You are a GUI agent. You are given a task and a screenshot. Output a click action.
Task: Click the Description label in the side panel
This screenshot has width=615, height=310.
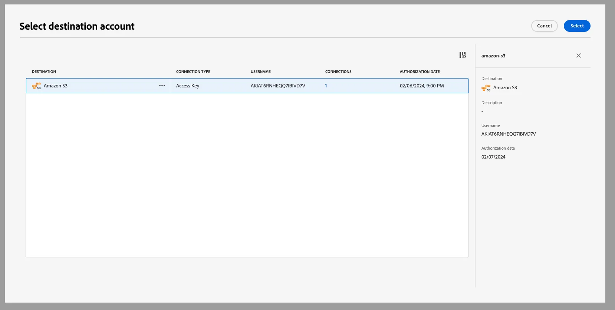click(492, 103)
